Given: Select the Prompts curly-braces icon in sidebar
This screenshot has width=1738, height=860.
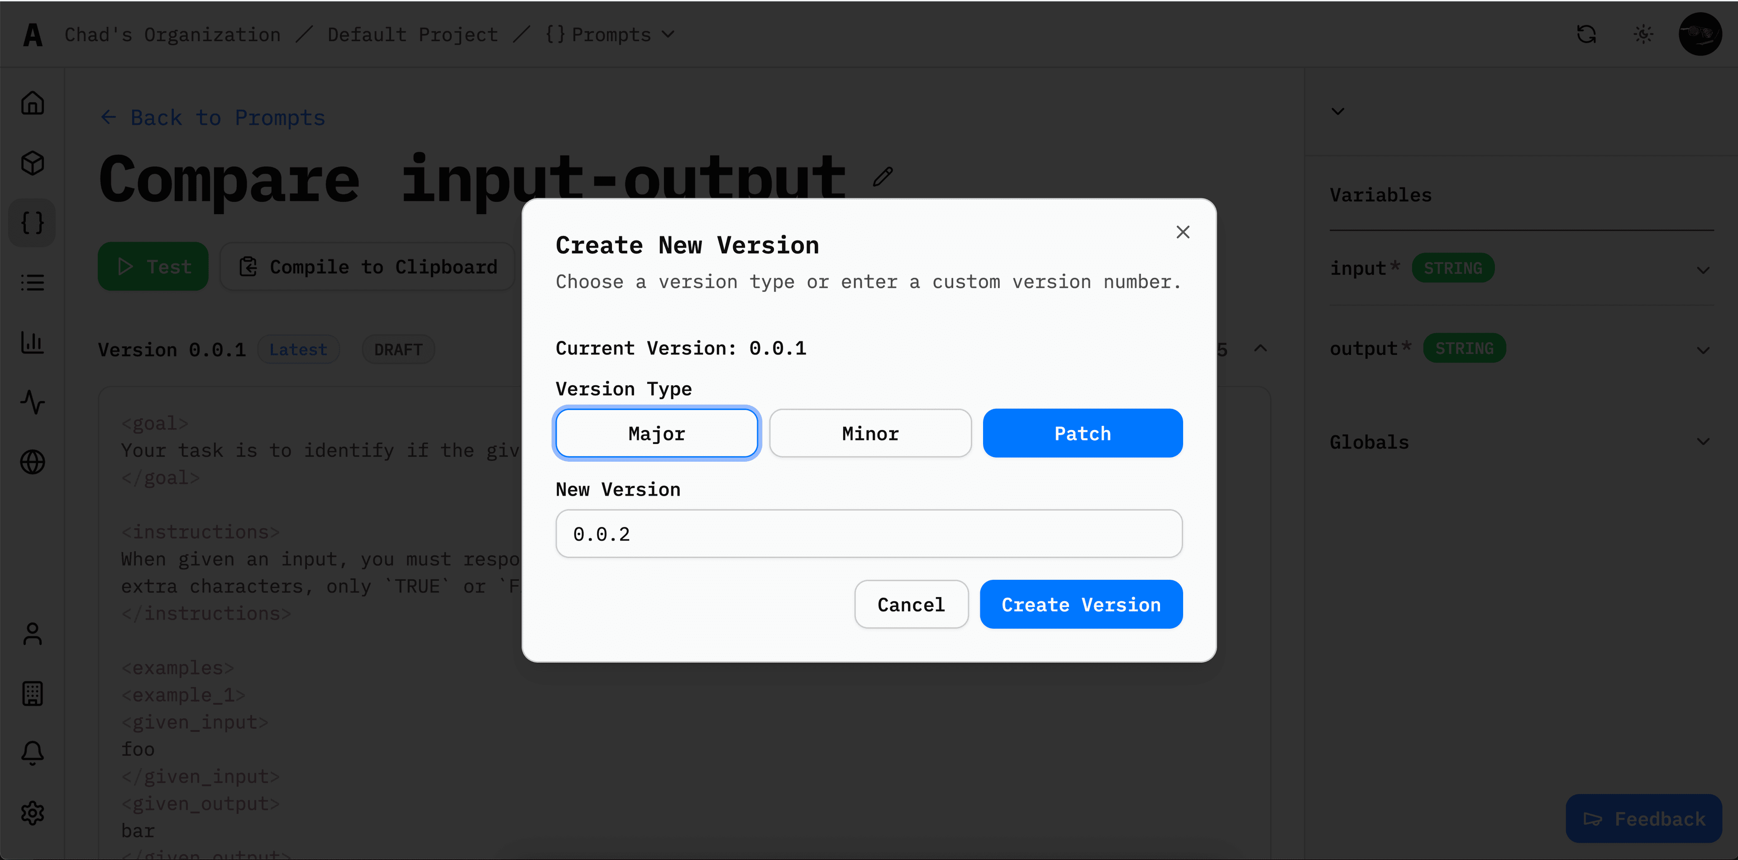Looking at the screenshot, I should (x=32, y=223).
